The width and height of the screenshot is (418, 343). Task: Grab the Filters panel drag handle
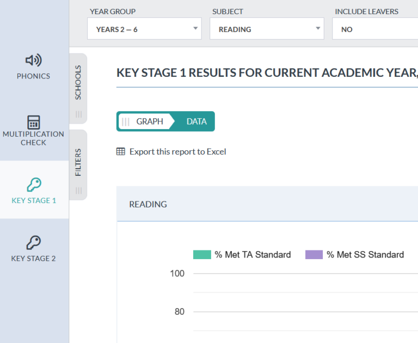click(x=78, y=191)
